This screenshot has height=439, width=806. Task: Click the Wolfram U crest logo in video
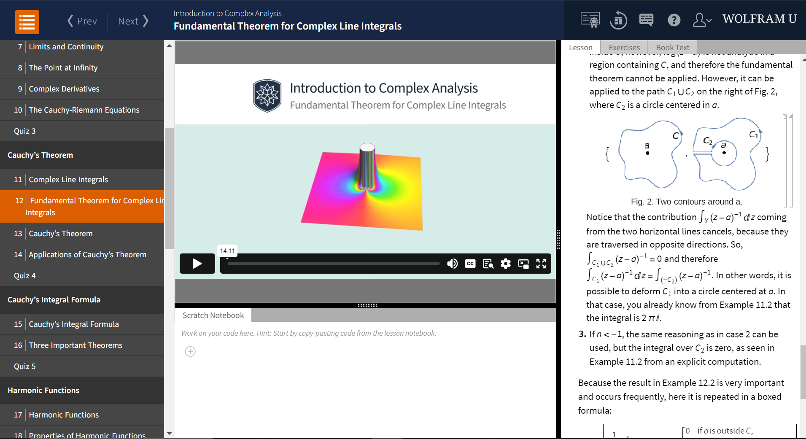pyautogui.click(x=267, y=96)
